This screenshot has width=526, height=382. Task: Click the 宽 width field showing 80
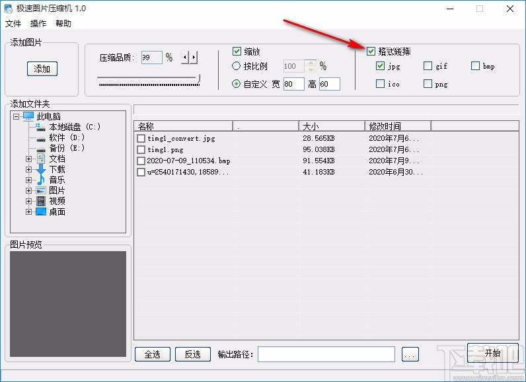pos(294,84)
